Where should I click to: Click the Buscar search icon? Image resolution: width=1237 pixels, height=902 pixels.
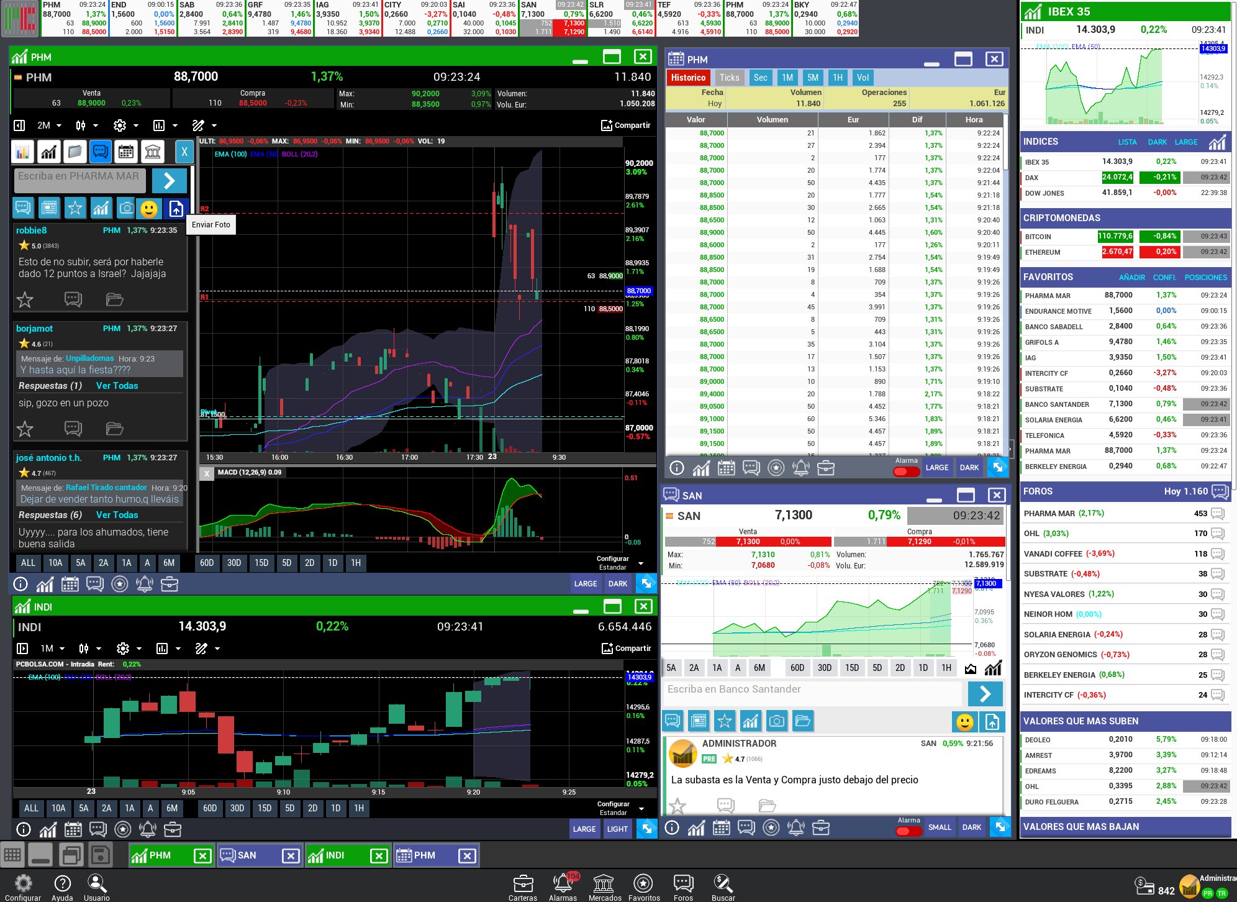point(723,883)
